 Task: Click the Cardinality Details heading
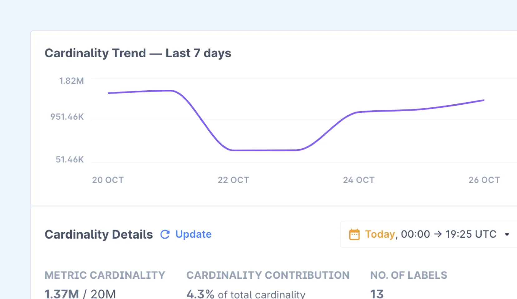(99, 235)
